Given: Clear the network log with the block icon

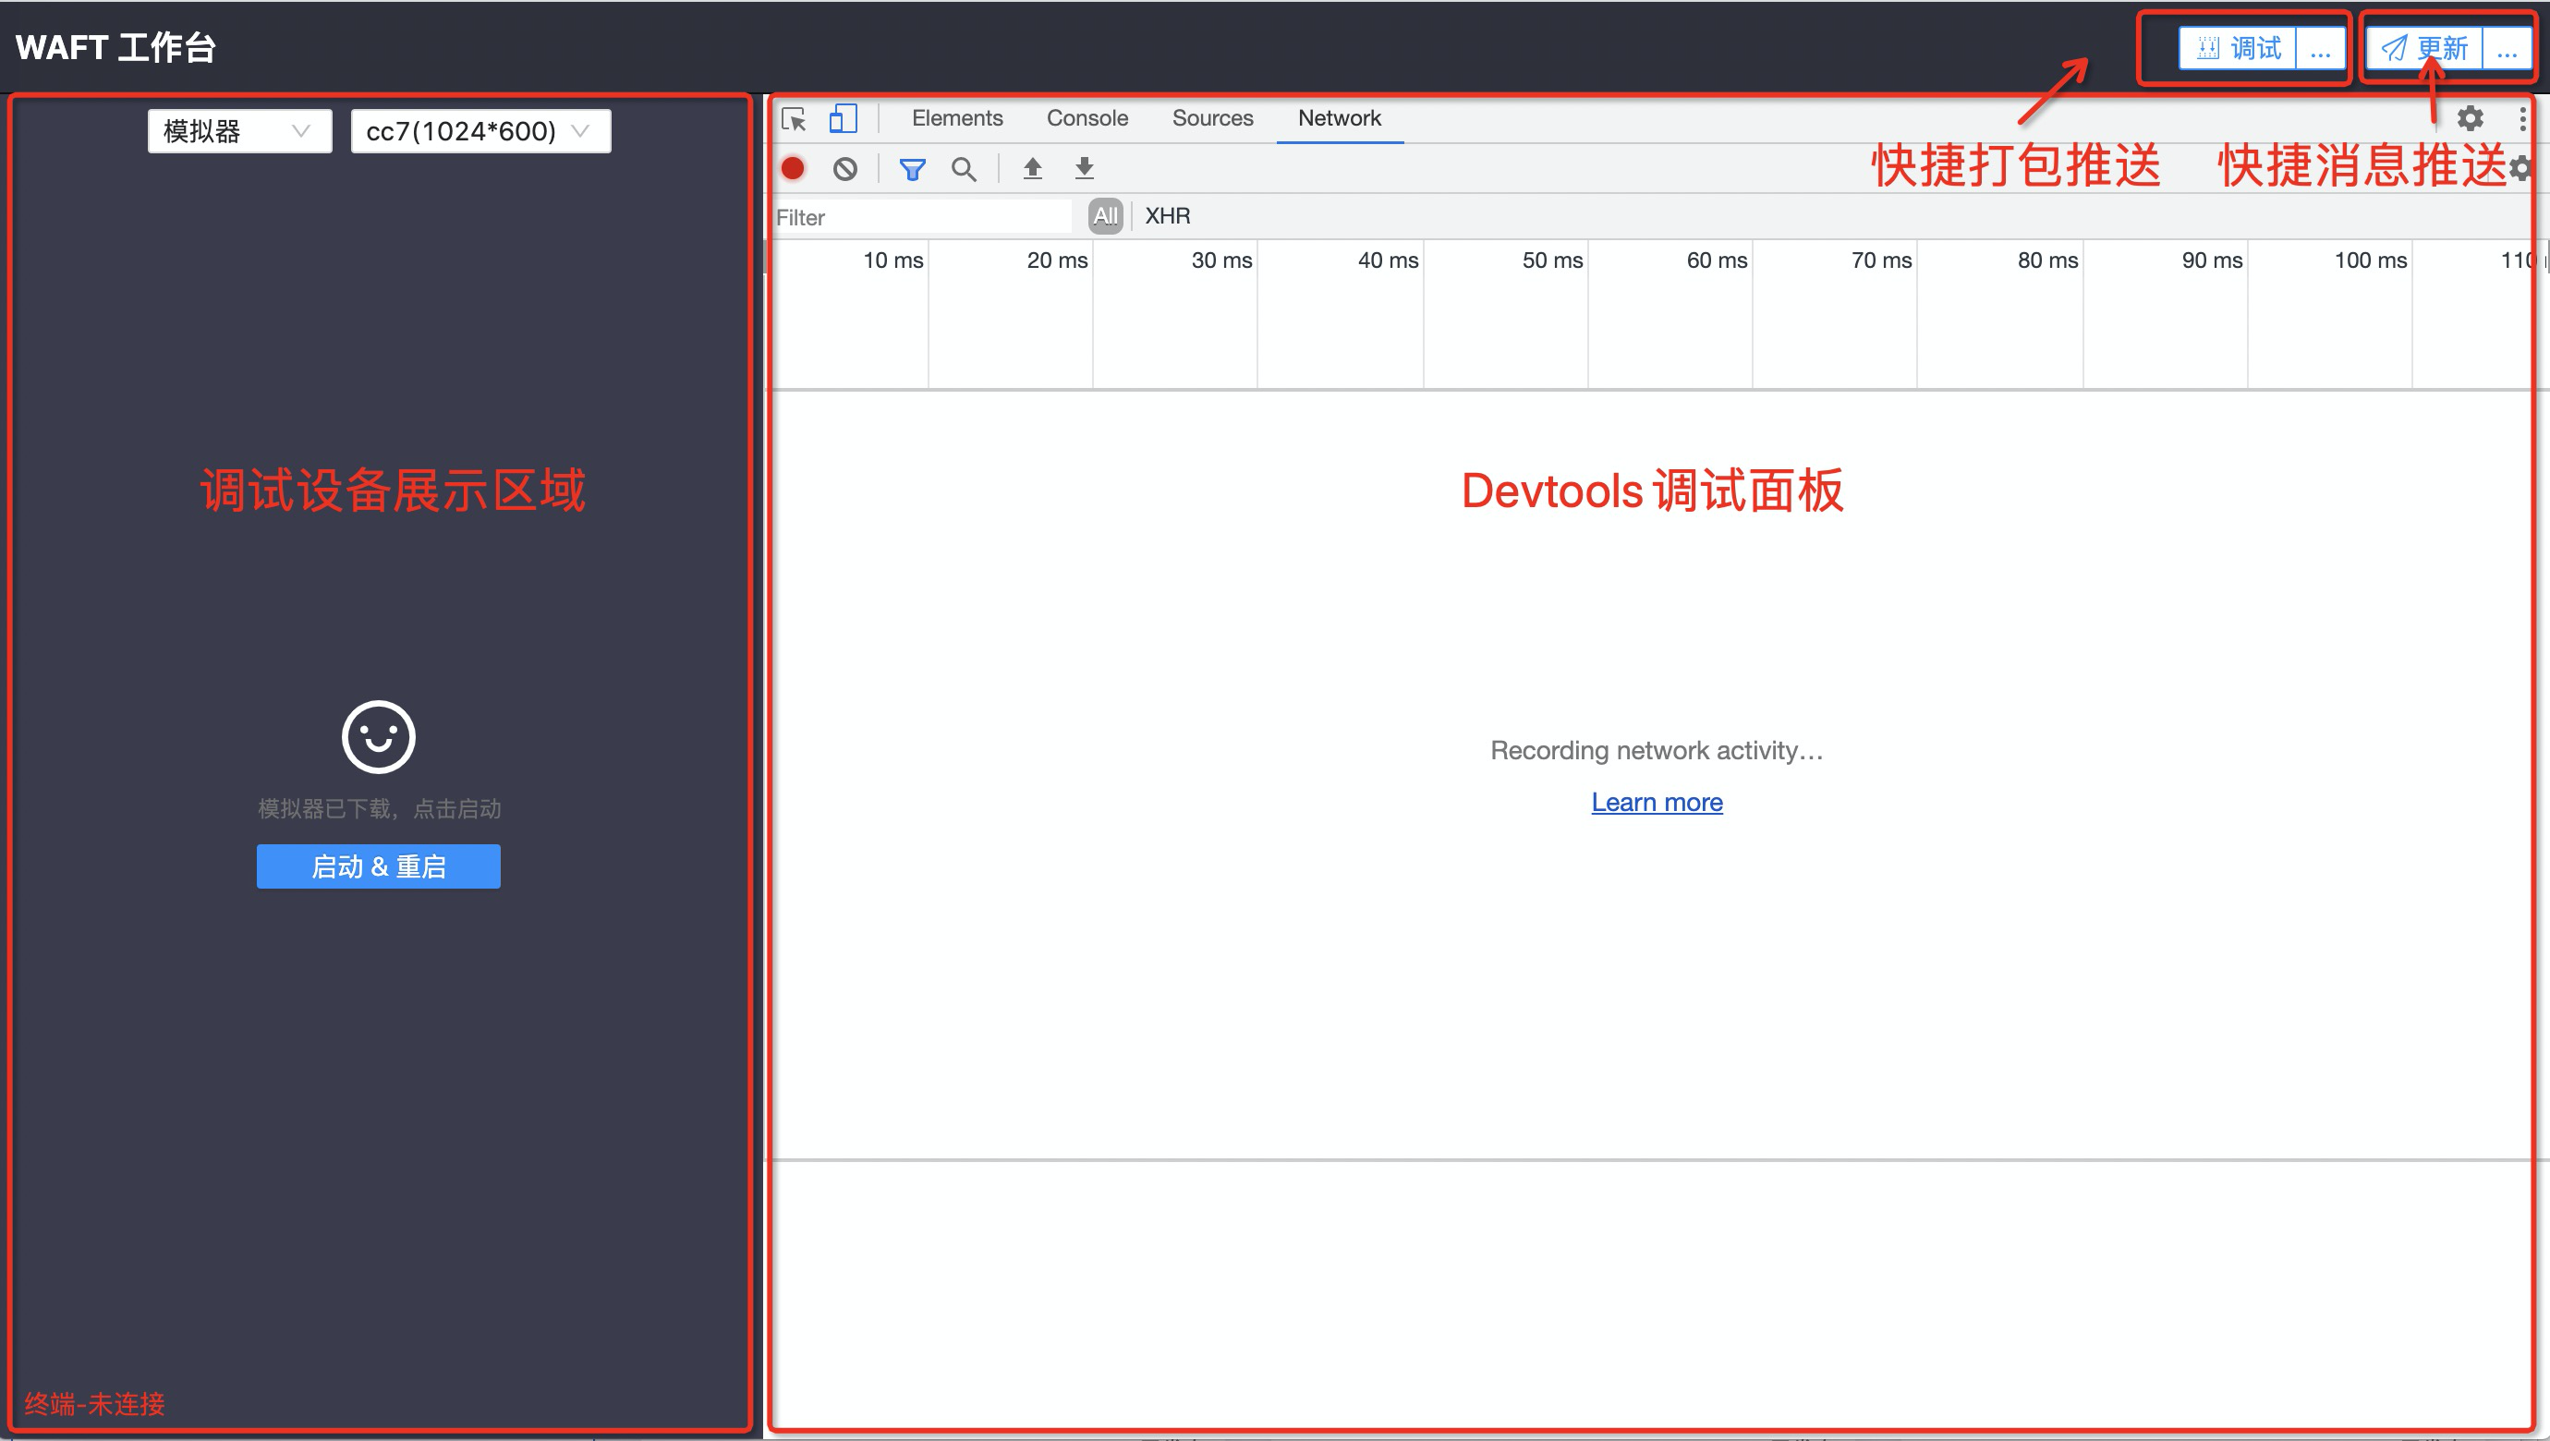Looking at the screenshot, I should pos(844,169).
